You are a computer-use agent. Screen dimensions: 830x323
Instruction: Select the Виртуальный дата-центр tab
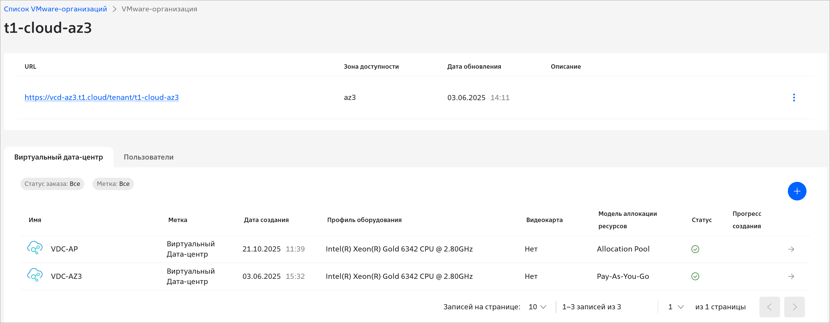(x=59, y=157)
